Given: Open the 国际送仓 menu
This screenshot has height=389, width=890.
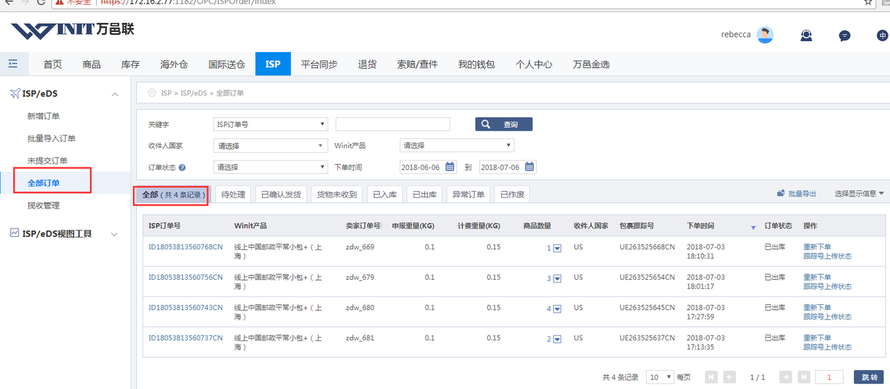Looking at the screenshot, I should click(227, 64).
